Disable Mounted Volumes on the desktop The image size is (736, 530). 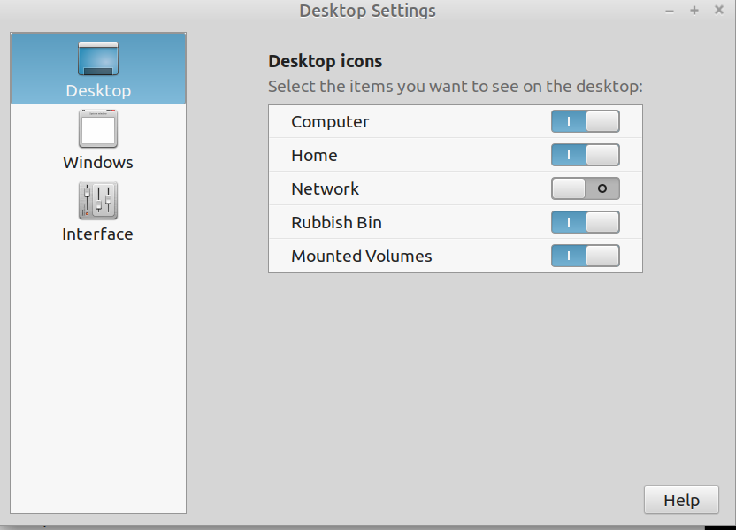click(585, 256)
